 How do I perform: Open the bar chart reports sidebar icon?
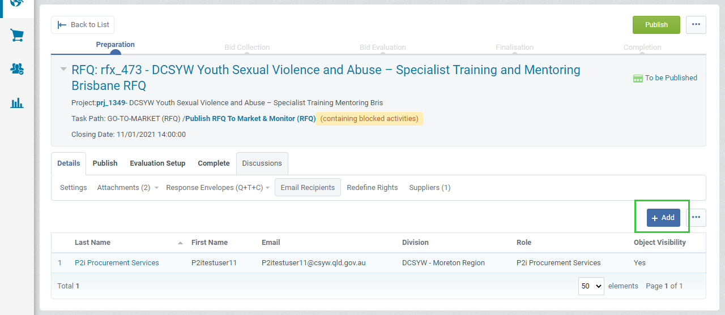coord(17,103)
